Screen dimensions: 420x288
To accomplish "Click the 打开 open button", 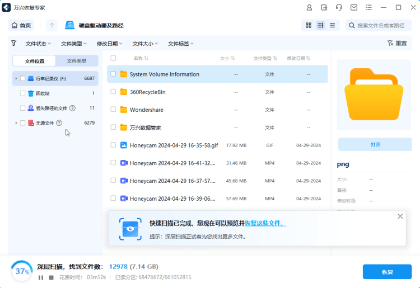I will [375, 144].
